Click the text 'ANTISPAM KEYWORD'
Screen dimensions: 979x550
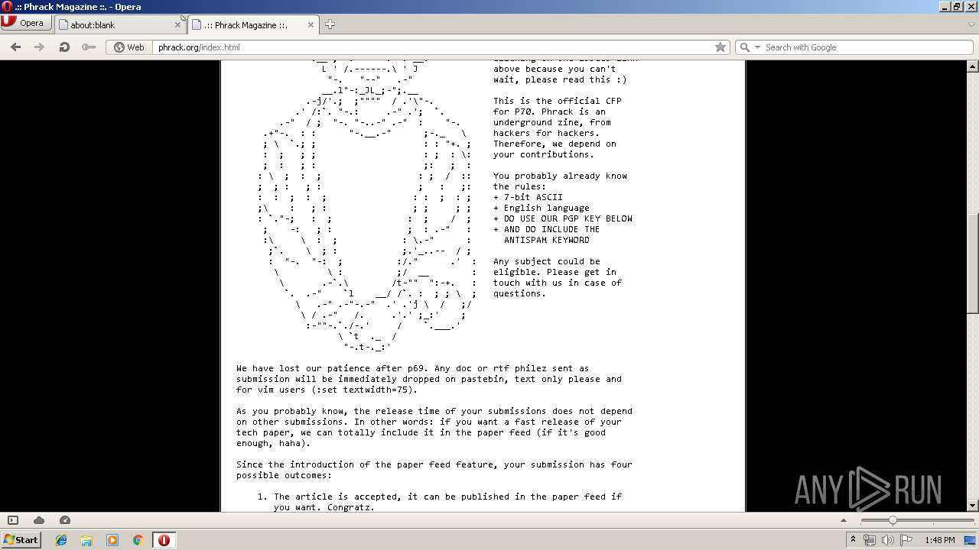pyautogui.click(x=547, y=240)
